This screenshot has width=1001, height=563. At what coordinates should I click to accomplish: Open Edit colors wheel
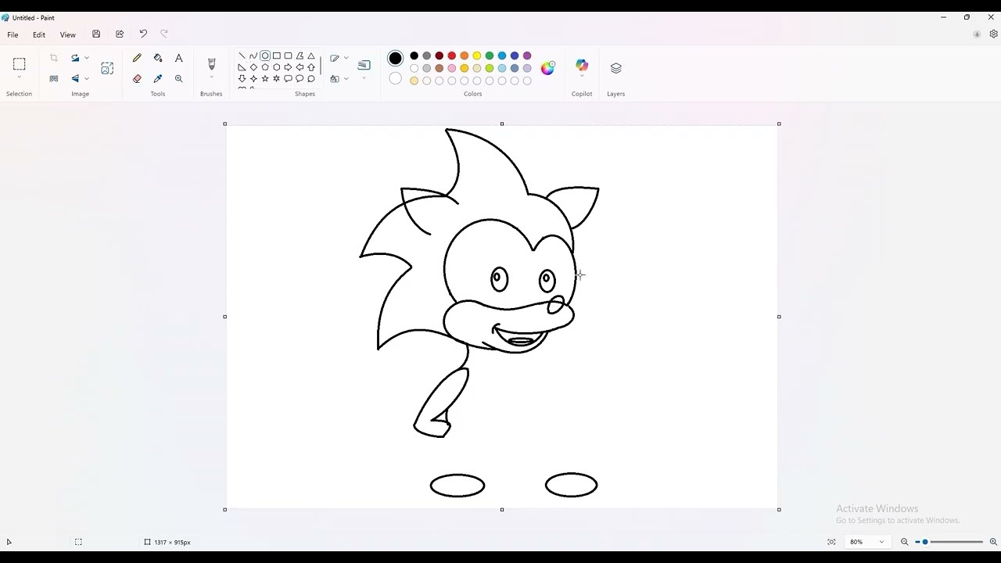click(547, 68)
